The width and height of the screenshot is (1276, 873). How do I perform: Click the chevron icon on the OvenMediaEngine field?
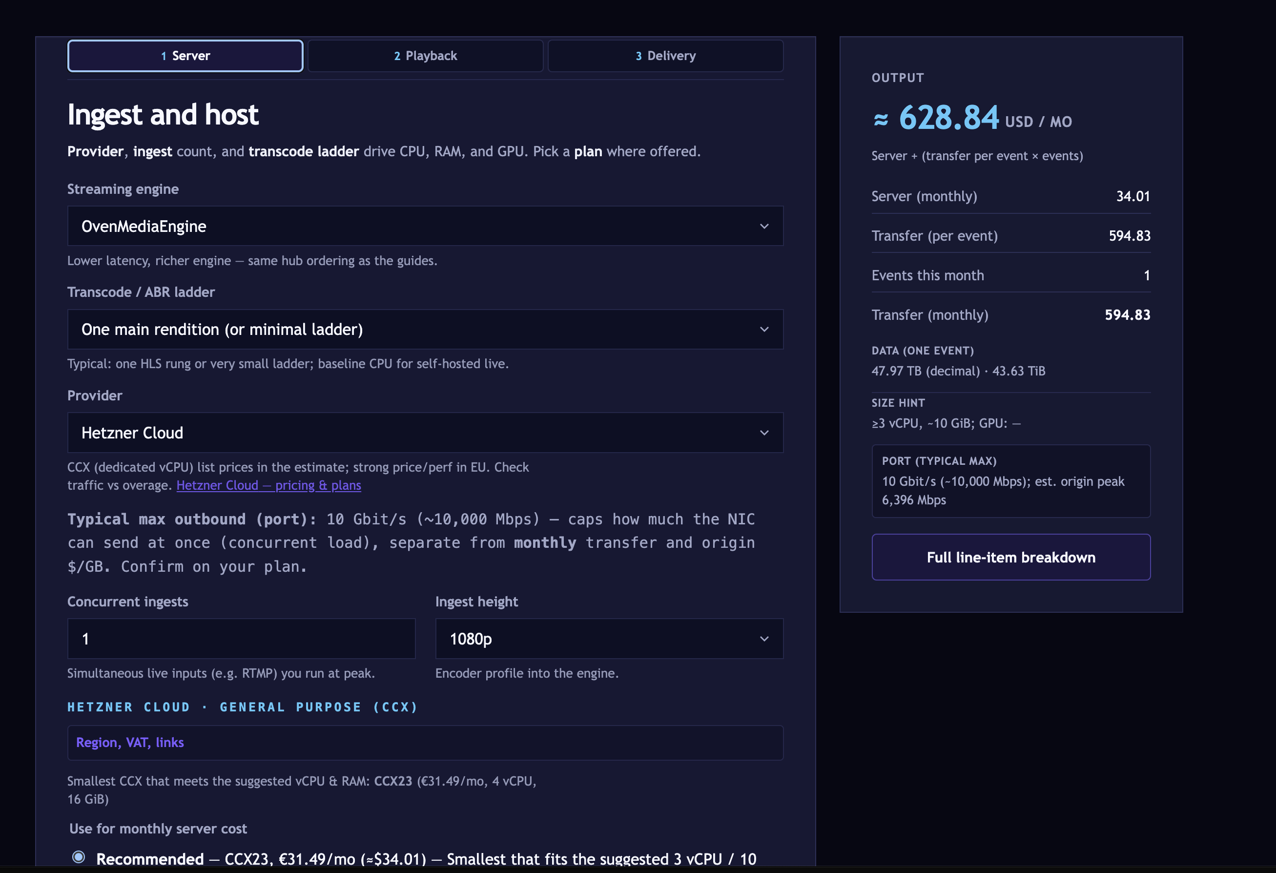pyautogui.click(x=764, y=226)
